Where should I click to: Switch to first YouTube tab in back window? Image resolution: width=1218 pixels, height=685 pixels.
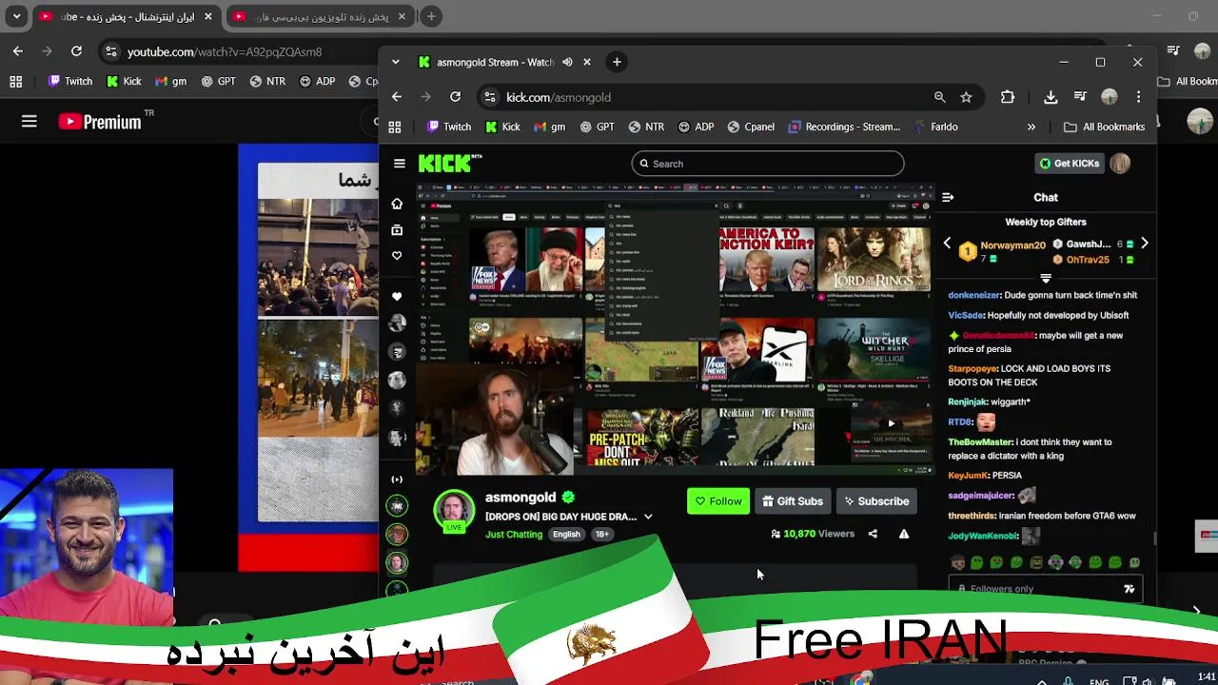click(x=128, y=16)
